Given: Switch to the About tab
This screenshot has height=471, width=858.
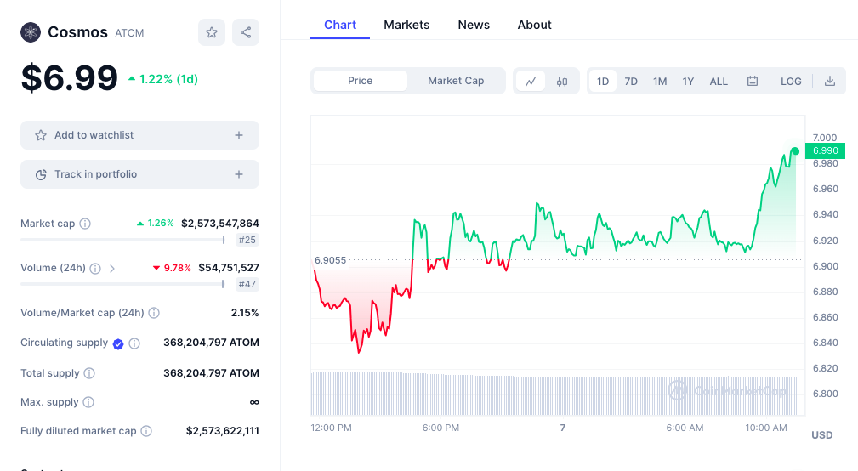Looking at the screenshot, I should click(535, 25).
